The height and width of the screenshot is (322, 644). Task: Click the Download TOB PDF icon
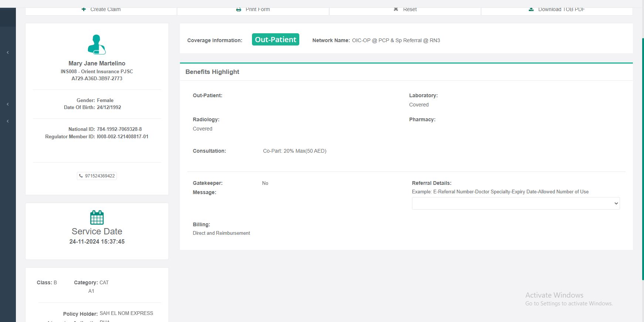click(x=531, y=9)
